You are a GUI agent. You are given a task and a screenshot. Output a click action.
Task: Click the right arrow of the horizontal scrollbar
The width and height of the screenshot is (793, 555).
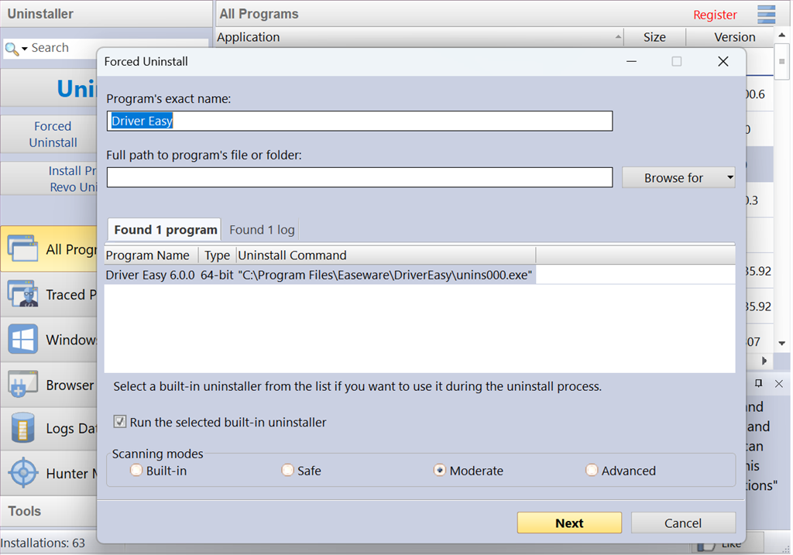pos(764,361)
